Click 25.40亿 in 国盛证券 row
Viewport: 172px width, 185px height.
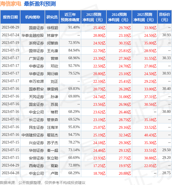(x=99, y=28)
